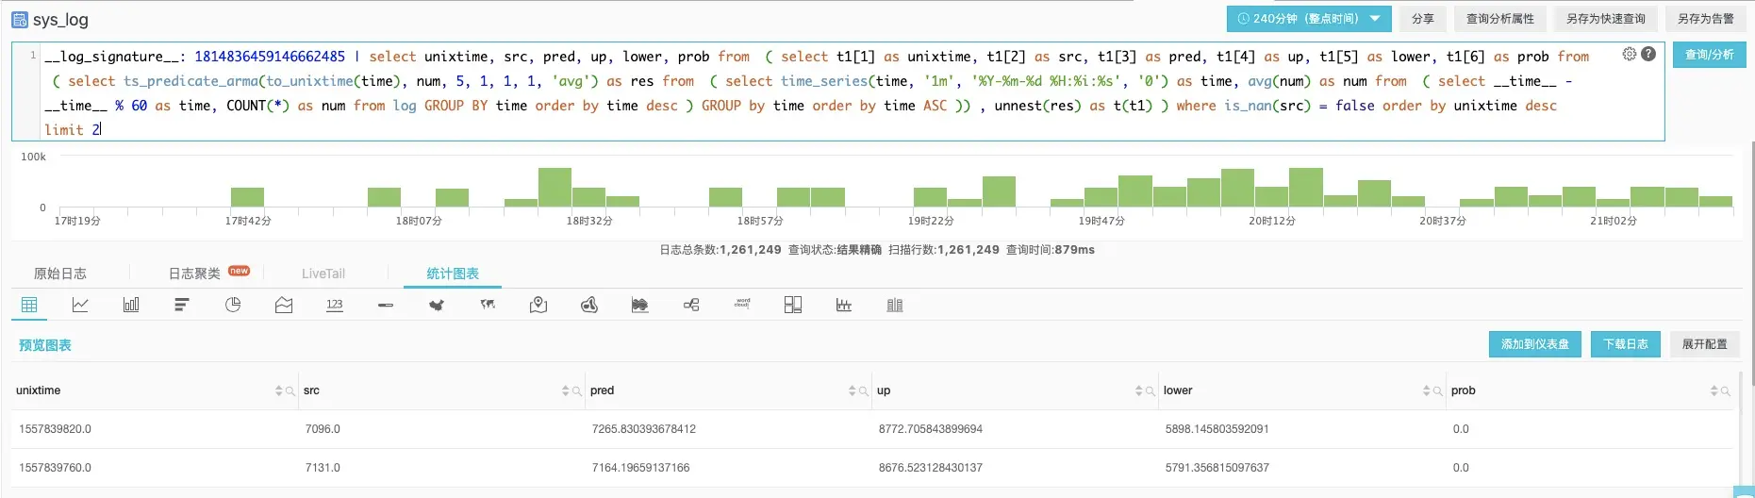Select the table chart type icon
The height and width of the screenshot is (498, 1755).
[29, 305]
